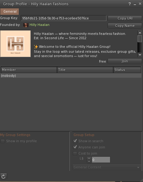The image size is (143, 182).
Task: Decrease the L$ join cost with down arrow
Action: click(89, 161)
